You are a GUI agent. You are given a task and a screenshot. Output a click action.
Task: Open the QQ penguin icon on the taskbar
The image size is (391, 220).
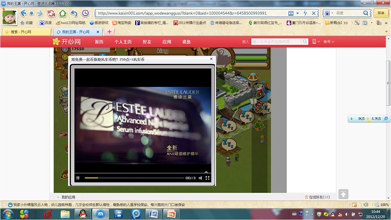tap(83, 214)
